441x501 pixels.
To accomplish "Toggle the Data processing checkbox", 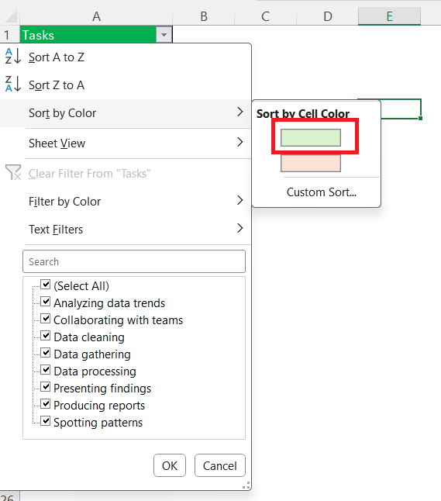I will [x=46, y=370].
